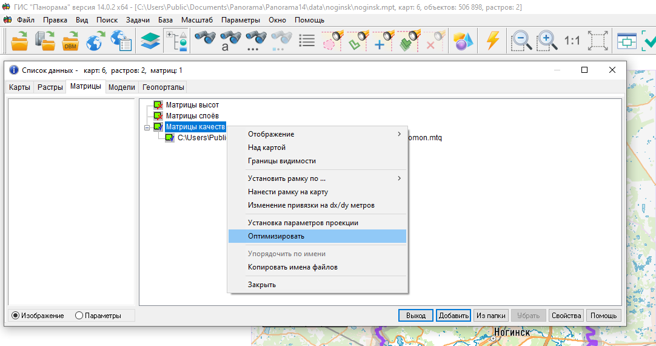Set scale to 1:1 in toolbar
The height and width of the screenshot is (346, 656).
point(572,41)
